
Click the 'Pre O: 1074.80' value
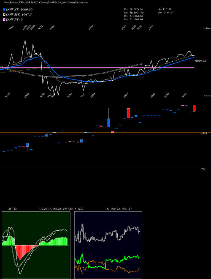(x=133, y=9)
